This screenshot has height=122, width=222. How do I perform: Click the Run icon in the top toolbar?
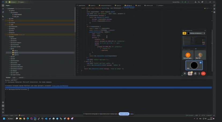[183, 2]
